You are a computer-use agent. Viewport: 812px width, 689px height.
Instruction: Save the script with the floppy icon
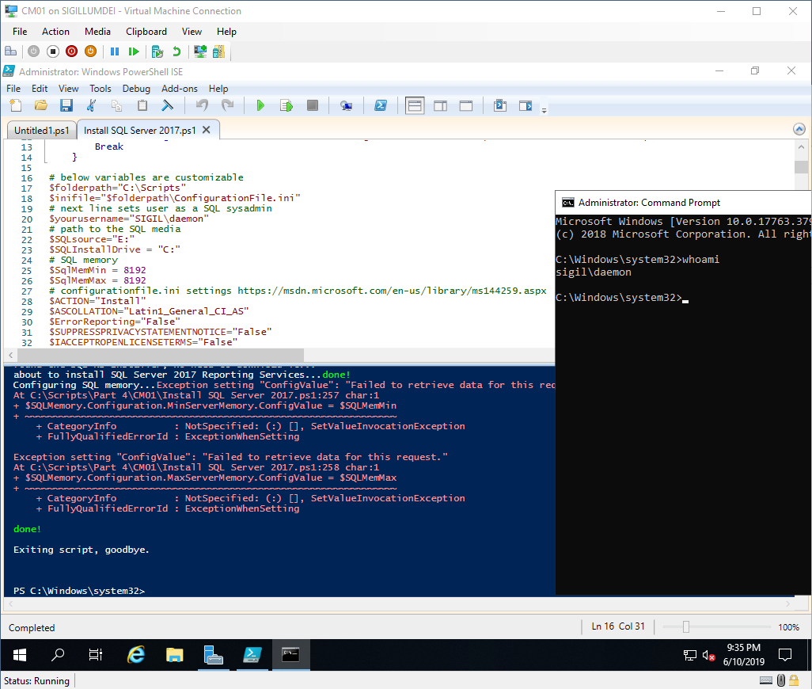66,105
